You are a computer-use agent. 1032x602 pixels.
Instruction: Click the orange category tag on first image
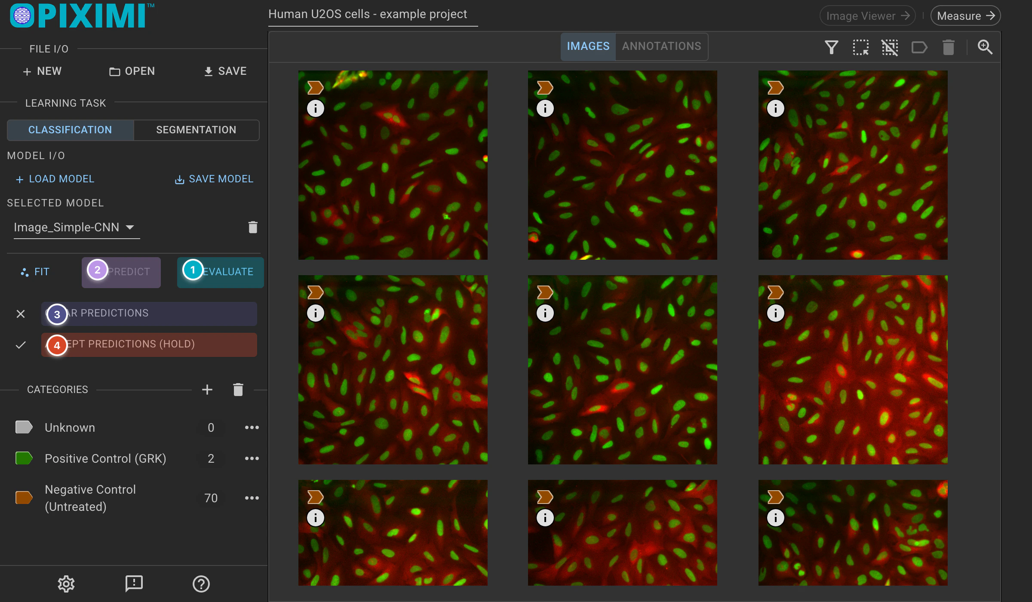pyautogui.click(x=316, y=88)
